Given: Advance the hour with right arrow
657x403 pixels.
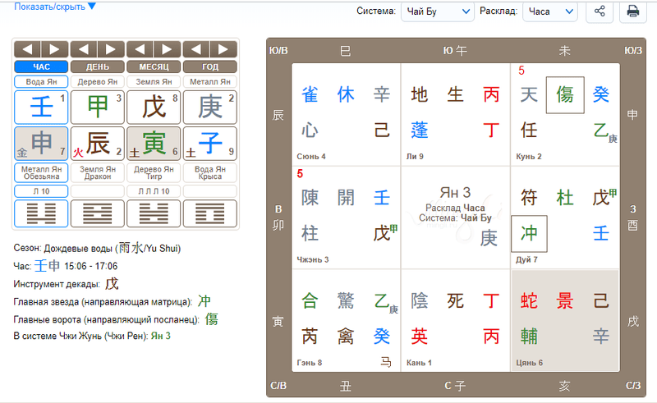Looking at the screenshot, I should pyautogui.click(x=55, y=48).
